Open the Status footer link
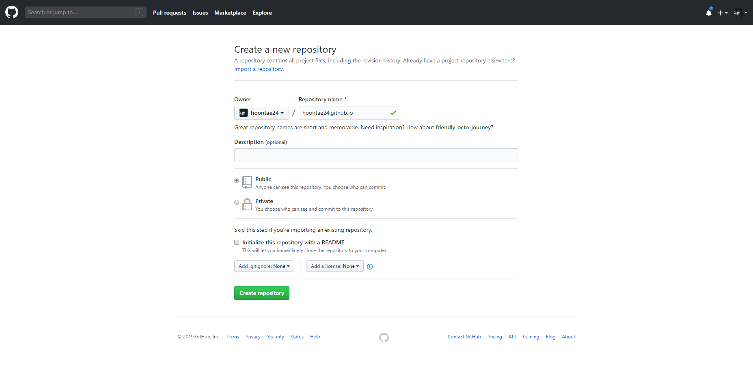Viewport: 753px width, 370px height. pyautogui.click(x=297, y=337)
